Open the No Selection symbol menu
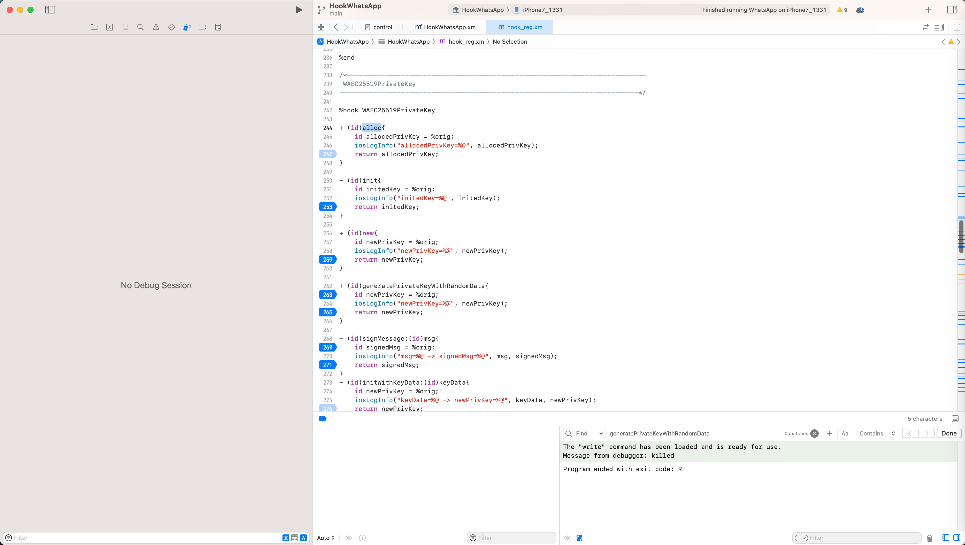Screen dimensions: 965x545 click(x=510, y=42)
